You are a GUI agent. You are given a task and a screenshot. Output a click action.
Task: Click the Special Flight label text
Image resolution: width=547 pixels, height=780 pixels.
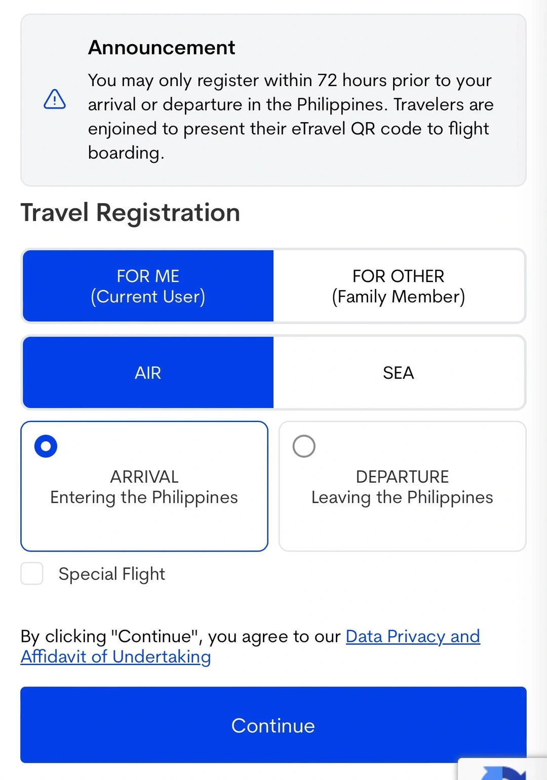(x=112, y=574)
